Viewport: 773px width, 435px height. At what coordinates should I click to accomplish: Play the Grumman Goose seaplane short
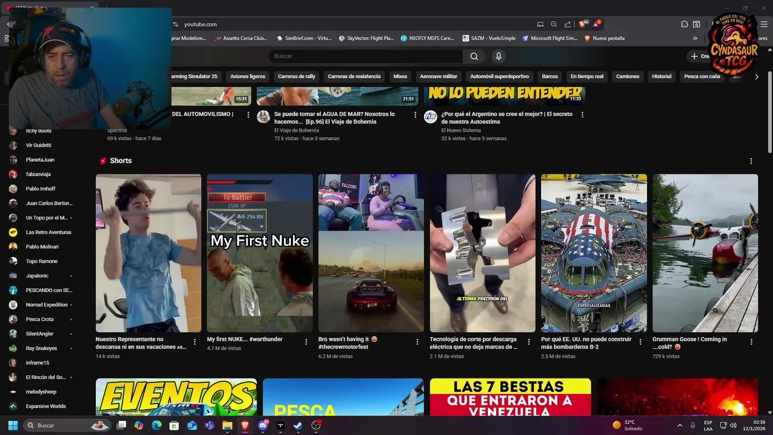tap(705, 253)
